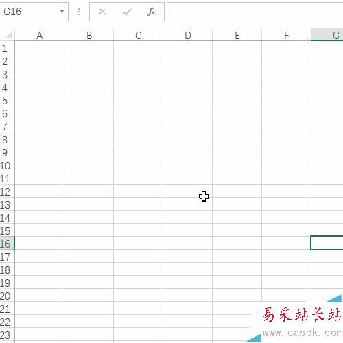Click into the formula bar input
The height and width of the screenshot is (343, 343).
[255, 12]
